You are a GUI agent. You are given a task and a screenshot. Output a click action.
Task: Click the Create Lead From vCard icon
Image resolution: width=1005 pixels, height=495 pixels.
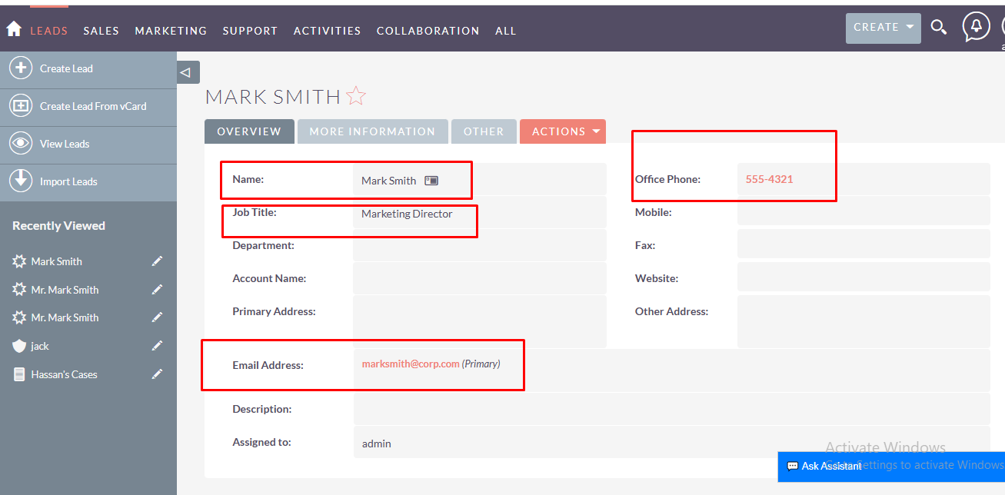click(x=21, y=106)
